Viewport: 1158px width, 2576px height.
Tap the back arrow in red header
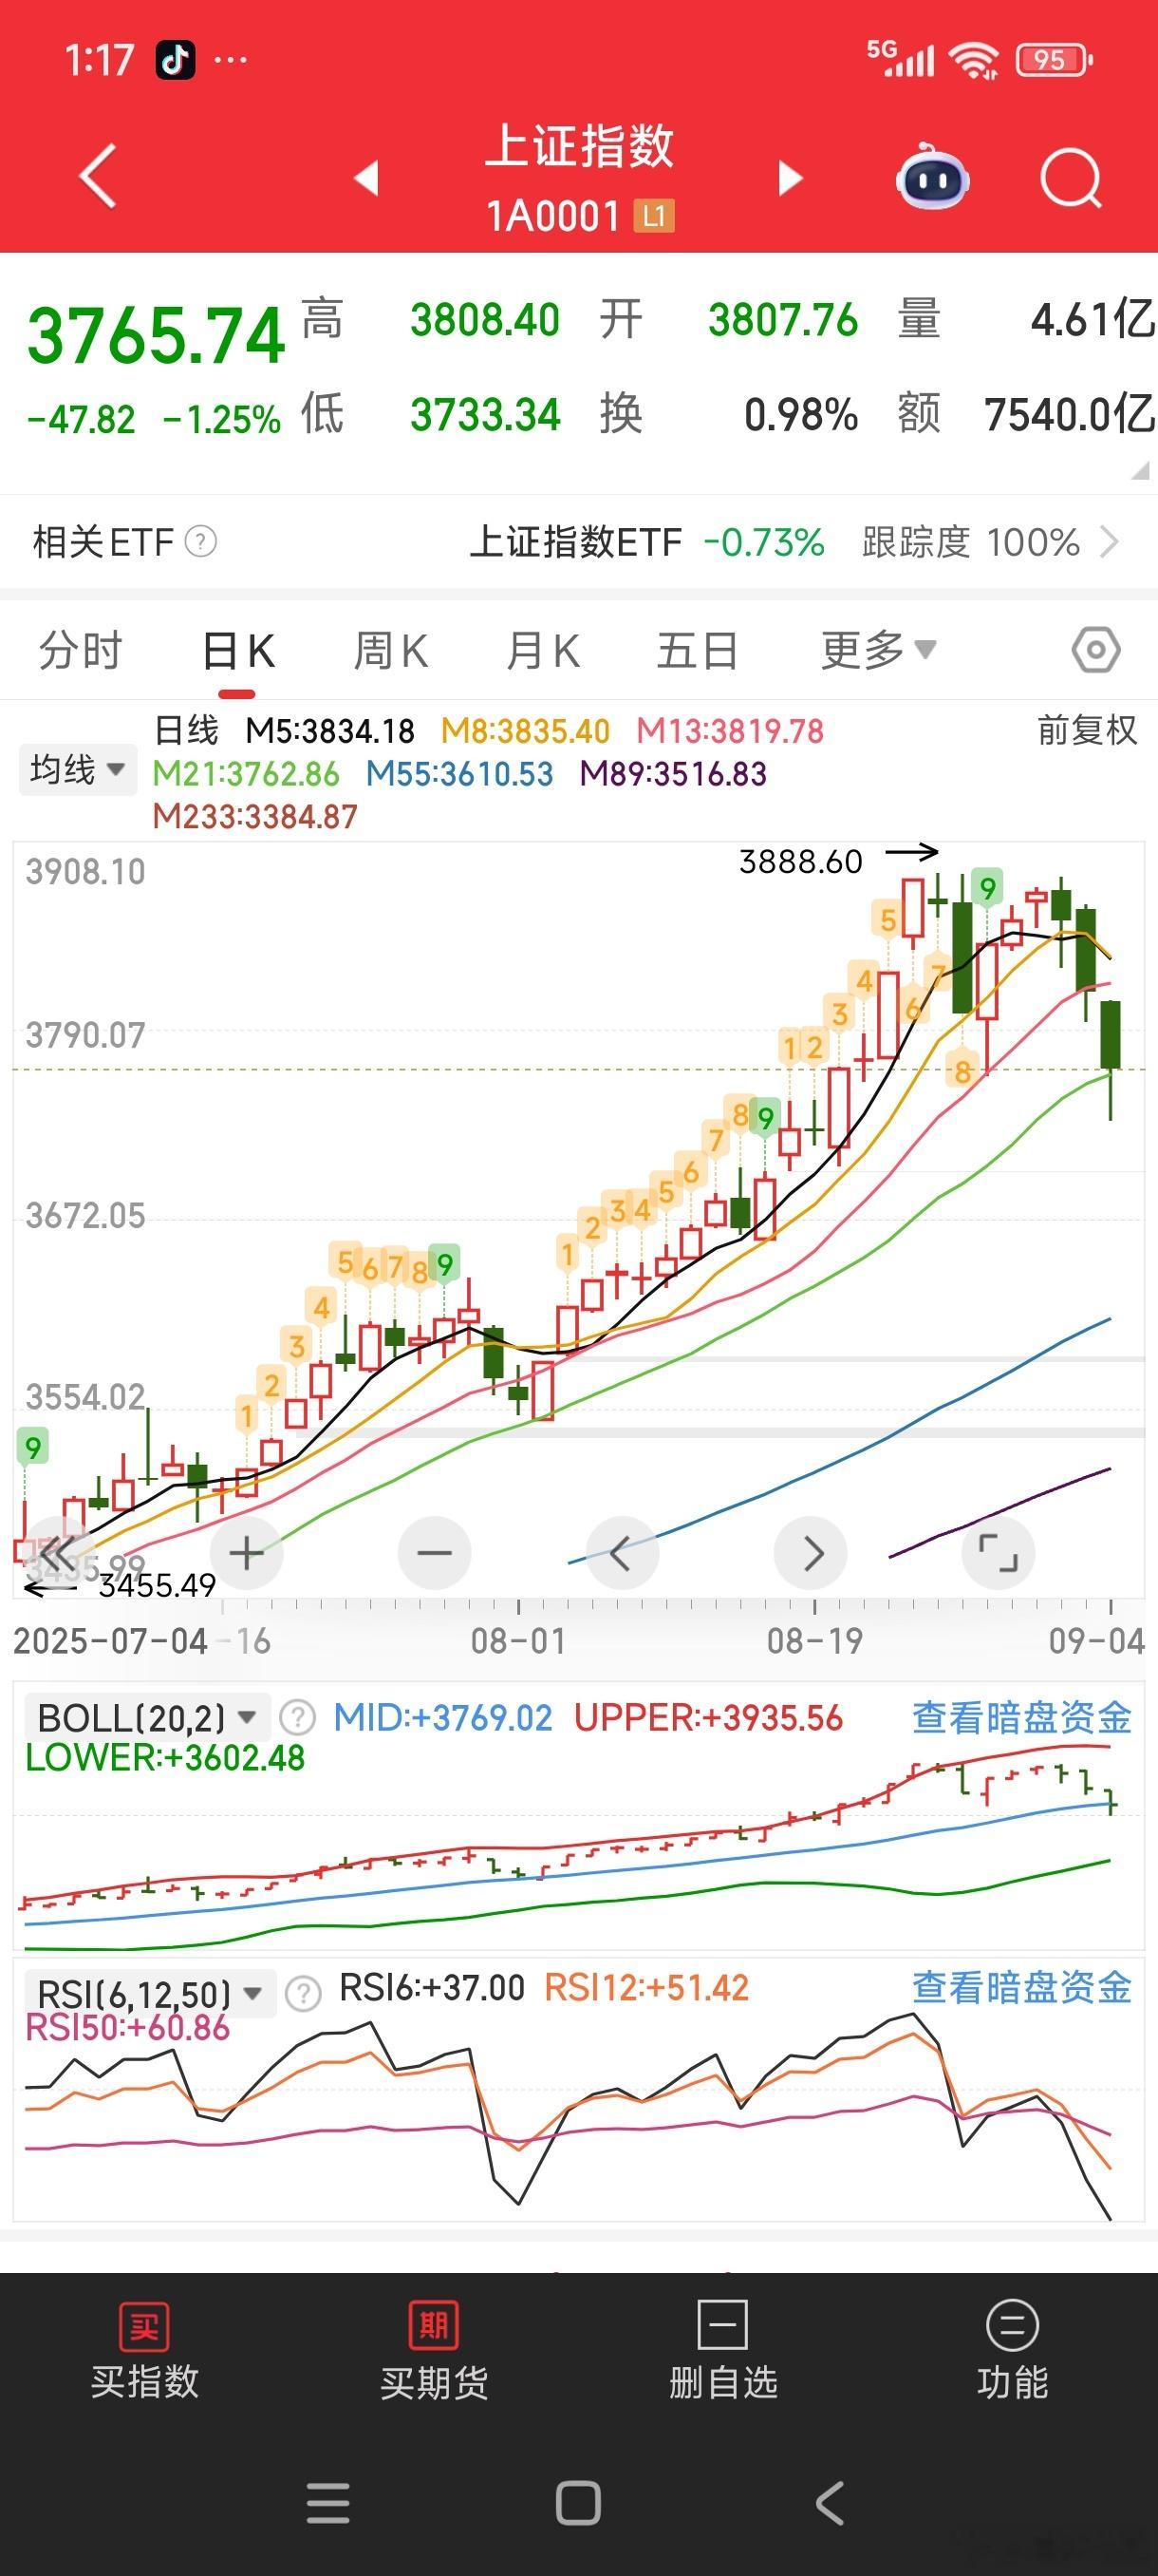[98, 176]
